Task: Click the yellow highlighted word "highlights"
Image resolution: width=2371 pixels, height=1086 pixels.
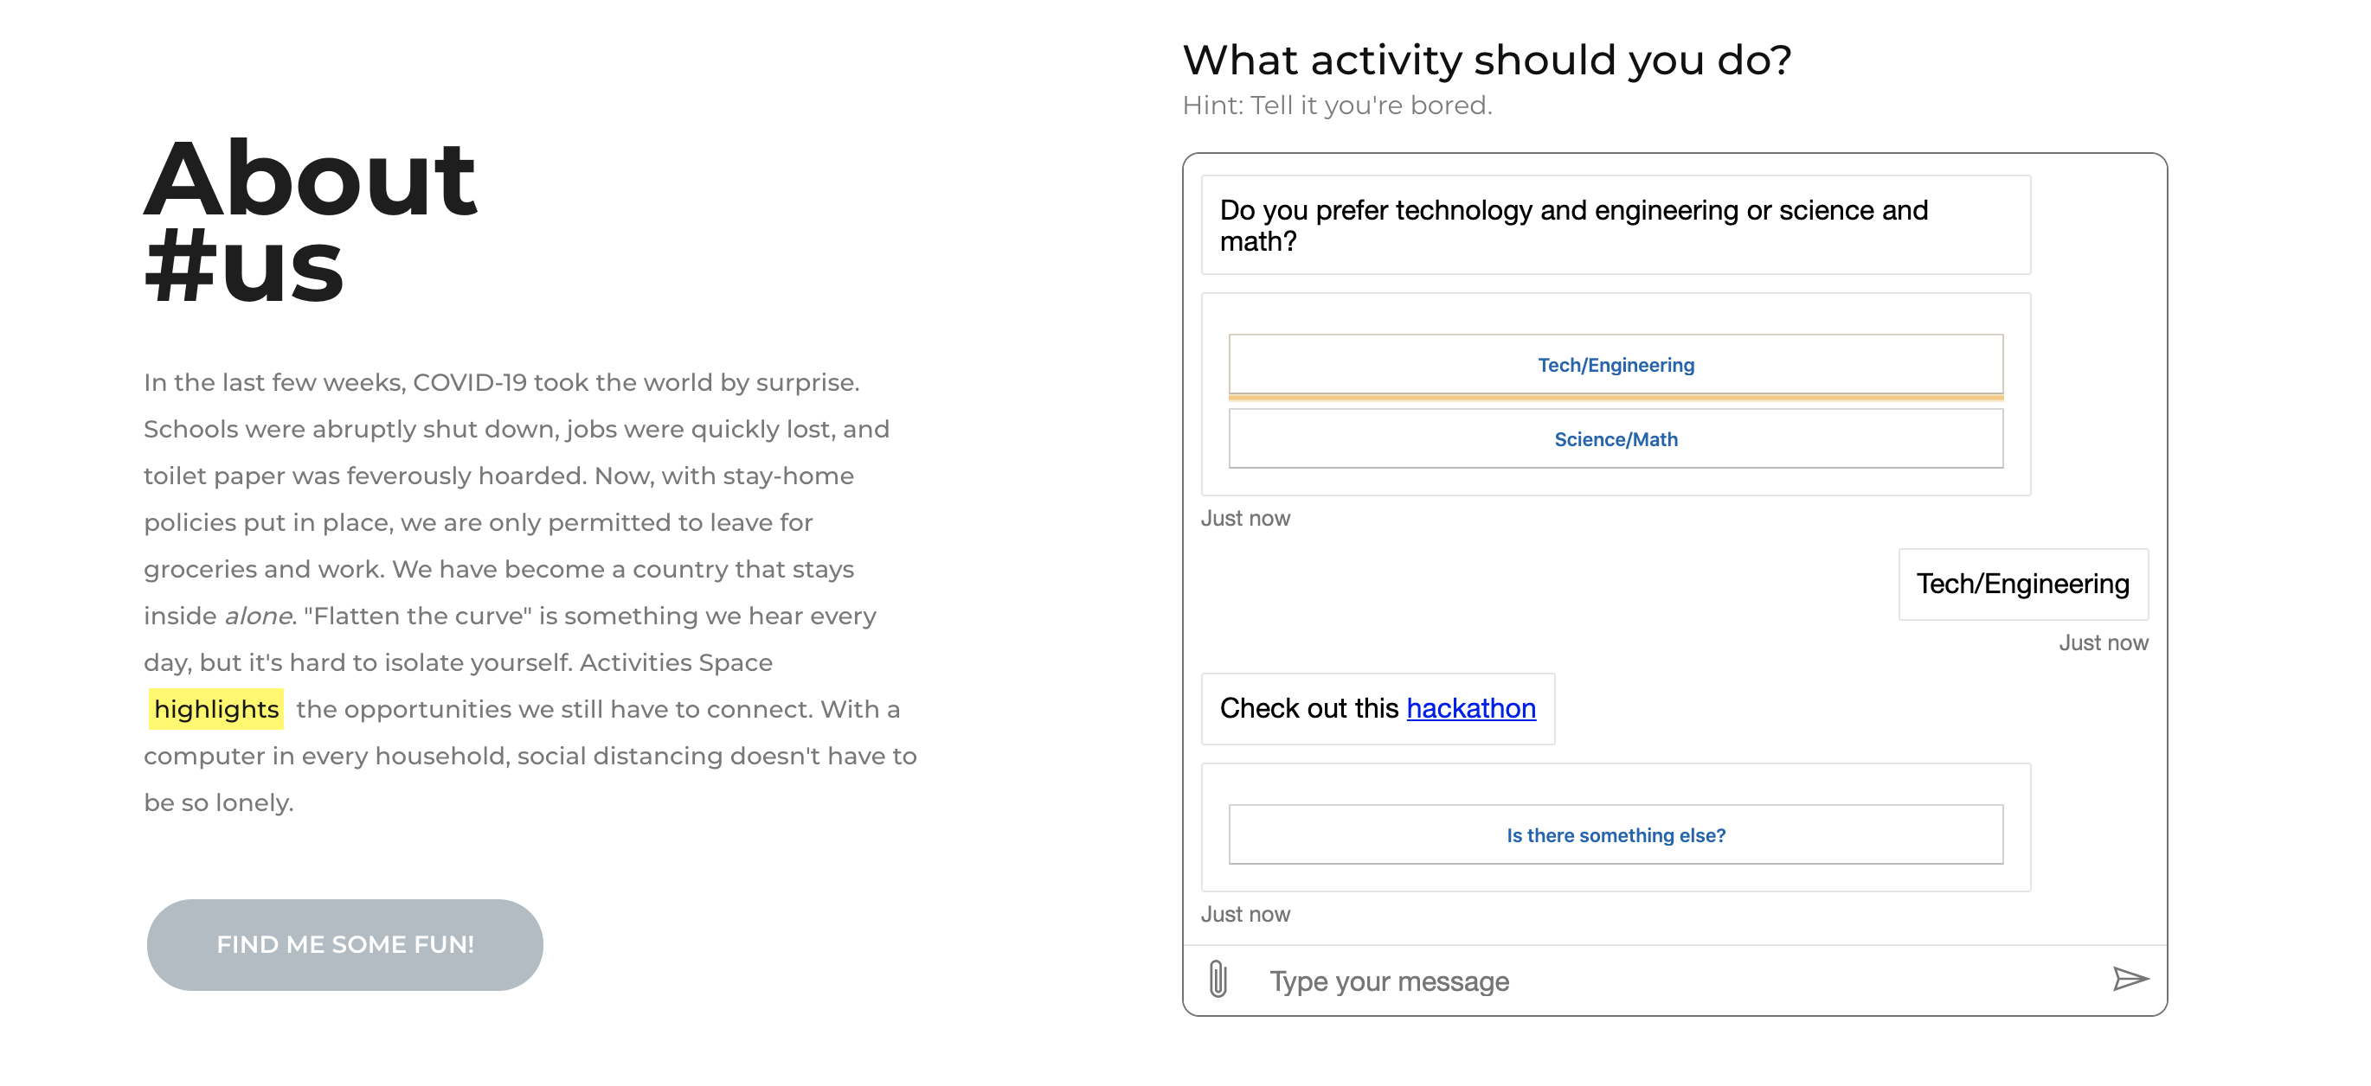Action: 216,709
